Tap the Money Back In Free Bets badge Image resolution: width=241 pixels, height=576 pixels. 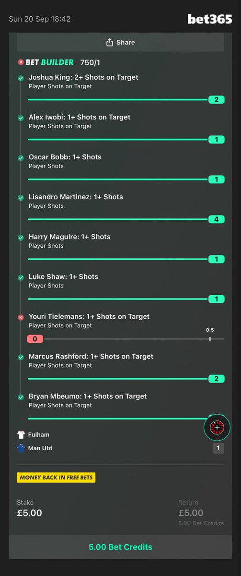tap(56, 478)
